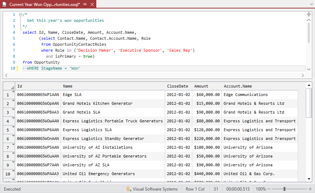This screenshot has height=193, width=315.
Task: Click Id cell 006i000000G5WOpAAN
Action: (38, 103)
